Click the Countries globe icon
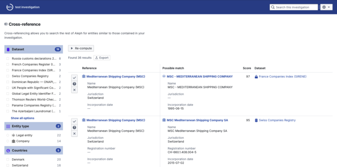This screenshot has width=337, height=167. tap(8, 151)
